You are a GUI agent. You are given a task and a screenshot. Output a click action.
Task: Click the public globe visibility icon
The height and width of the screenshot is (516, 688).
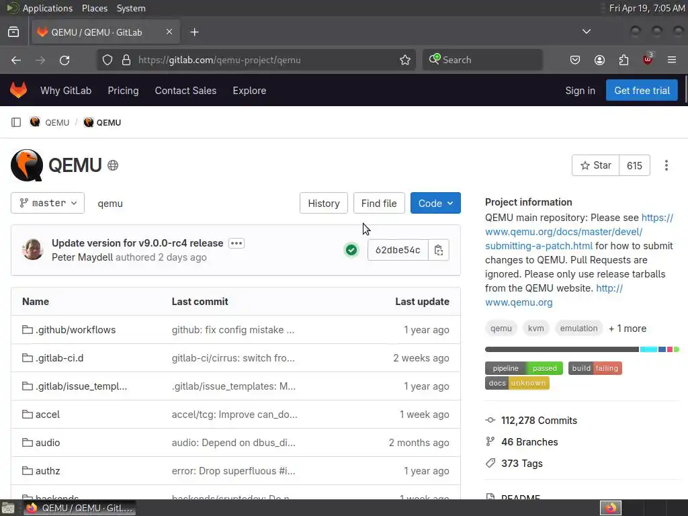(113, 165)
